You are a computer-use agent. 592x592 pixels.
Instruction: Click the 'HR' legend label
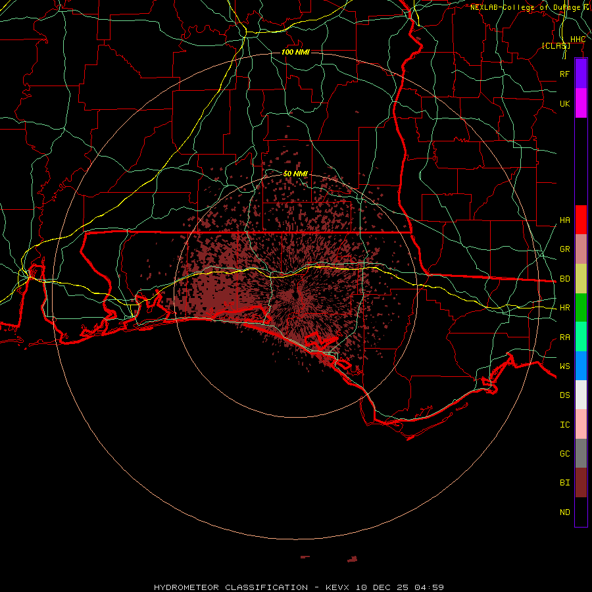coord(564,308)
